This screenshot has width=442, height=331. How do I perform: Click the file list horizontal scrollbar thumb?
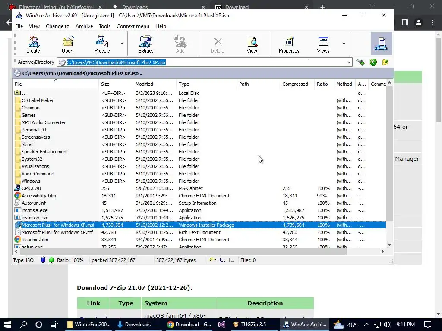pos(183,251)
